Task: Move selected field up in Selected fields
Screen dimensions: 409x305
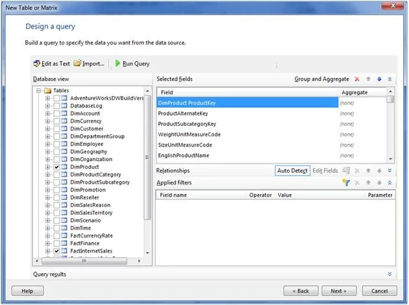Action: coord(368,79)
